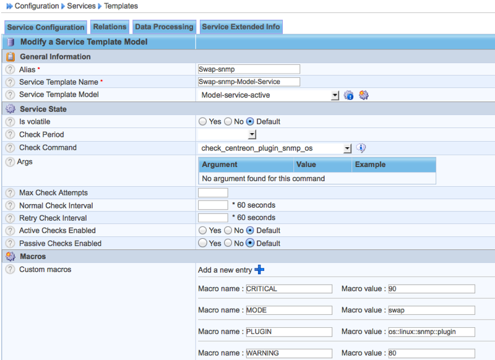
Task: Click the help icon next to Alias
Action: tap(10, 69)
